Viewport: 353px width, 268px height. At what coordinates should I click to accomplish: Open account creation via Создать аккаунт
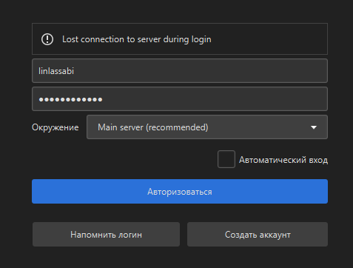click(258, 235)
